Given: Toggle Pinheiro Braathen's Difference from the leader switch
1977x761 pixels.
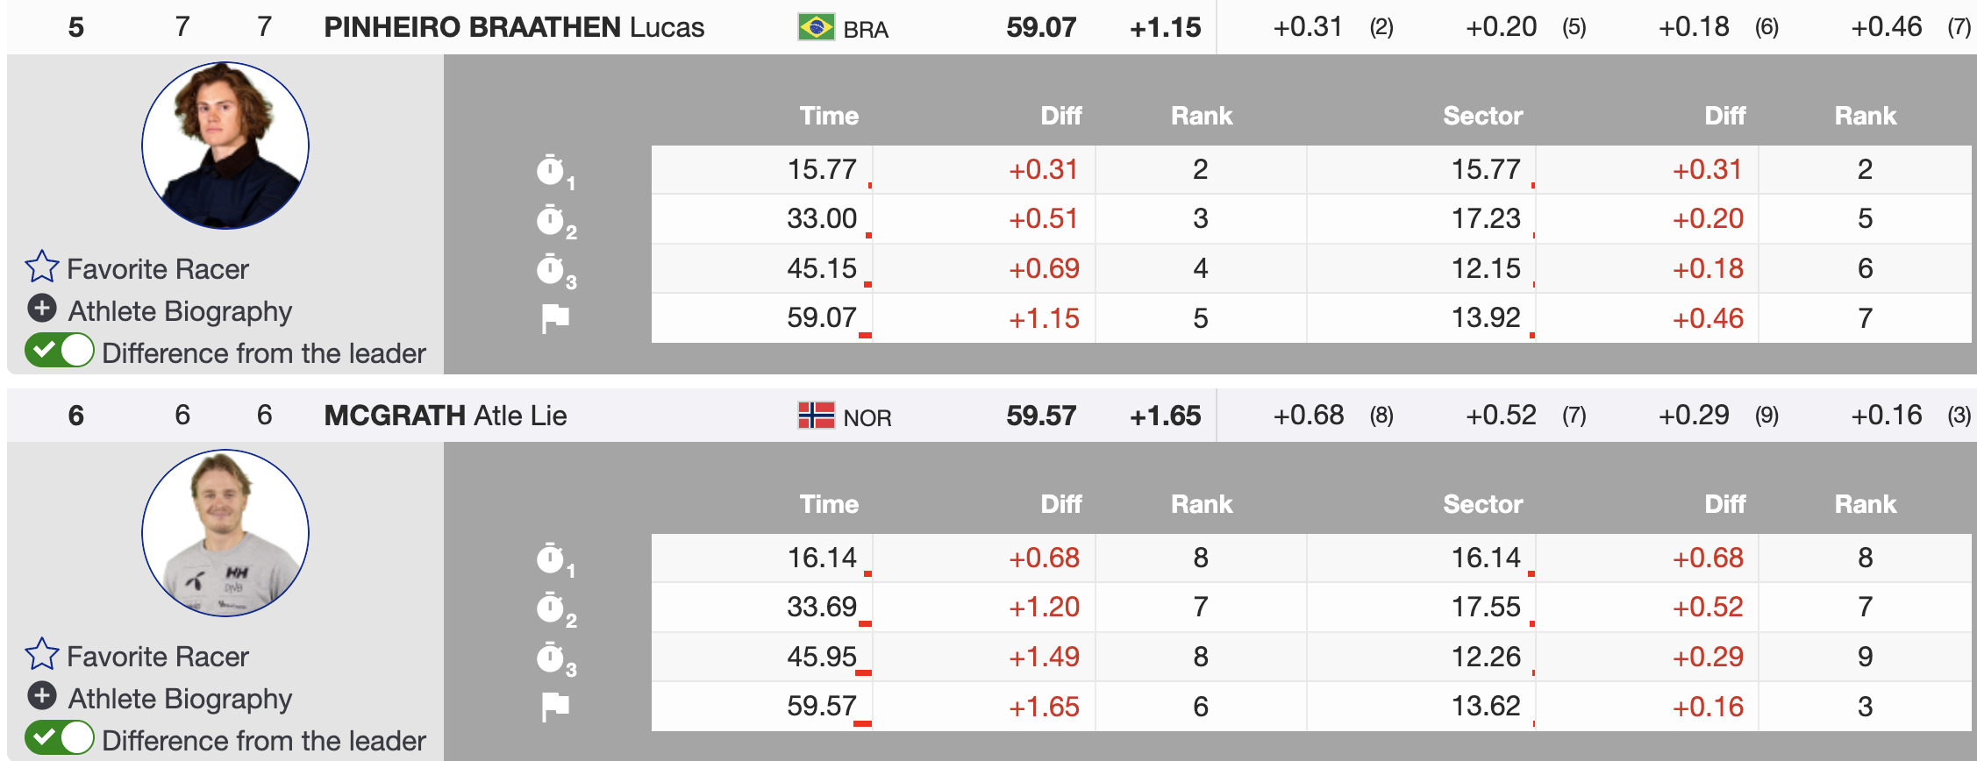Looking at the screenshot, I should pyautogui.click(x=60, y=351).
